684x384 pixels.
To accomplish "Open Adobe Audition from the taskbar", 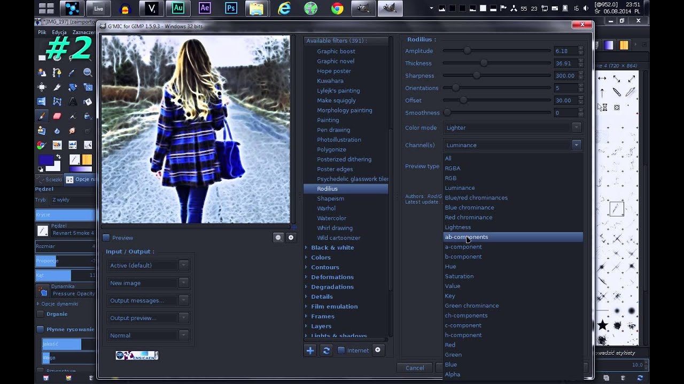I will point(178,9).
